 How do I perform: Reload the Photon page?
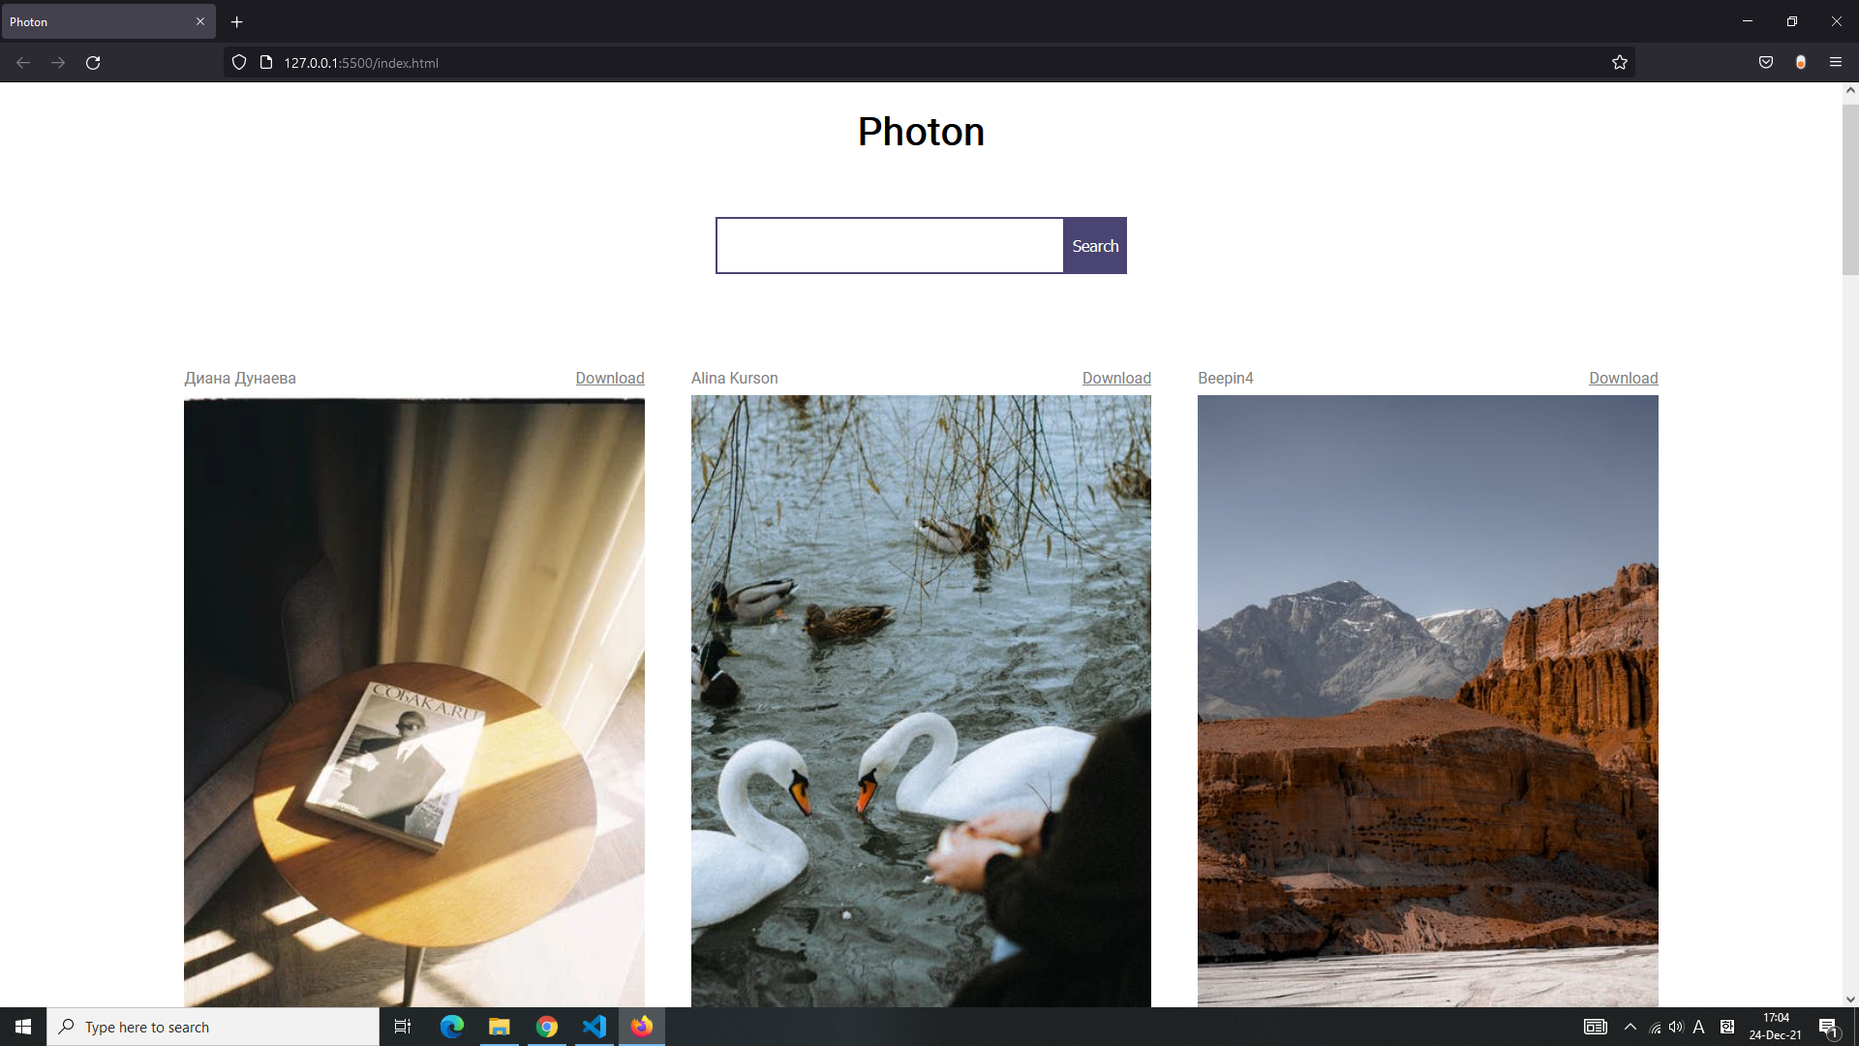click(93, 62)
